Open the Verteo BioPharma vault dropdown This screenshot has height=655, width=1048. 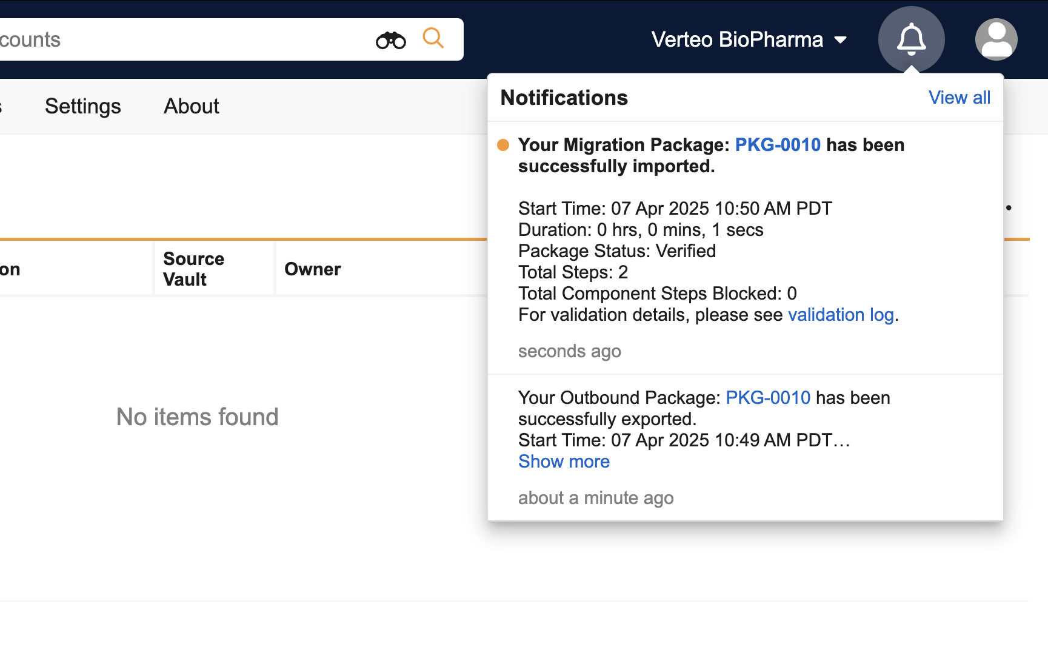coord(749,40)
